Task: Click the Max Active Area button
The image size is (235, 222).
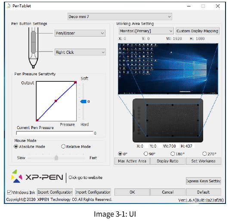Action: 132,161
